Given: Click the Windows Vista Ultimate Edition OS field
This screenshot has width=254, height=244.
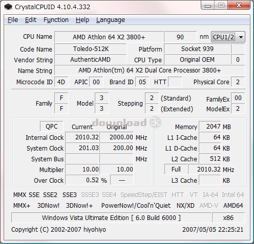Looking at the screenshot, I should pos(112,217).
